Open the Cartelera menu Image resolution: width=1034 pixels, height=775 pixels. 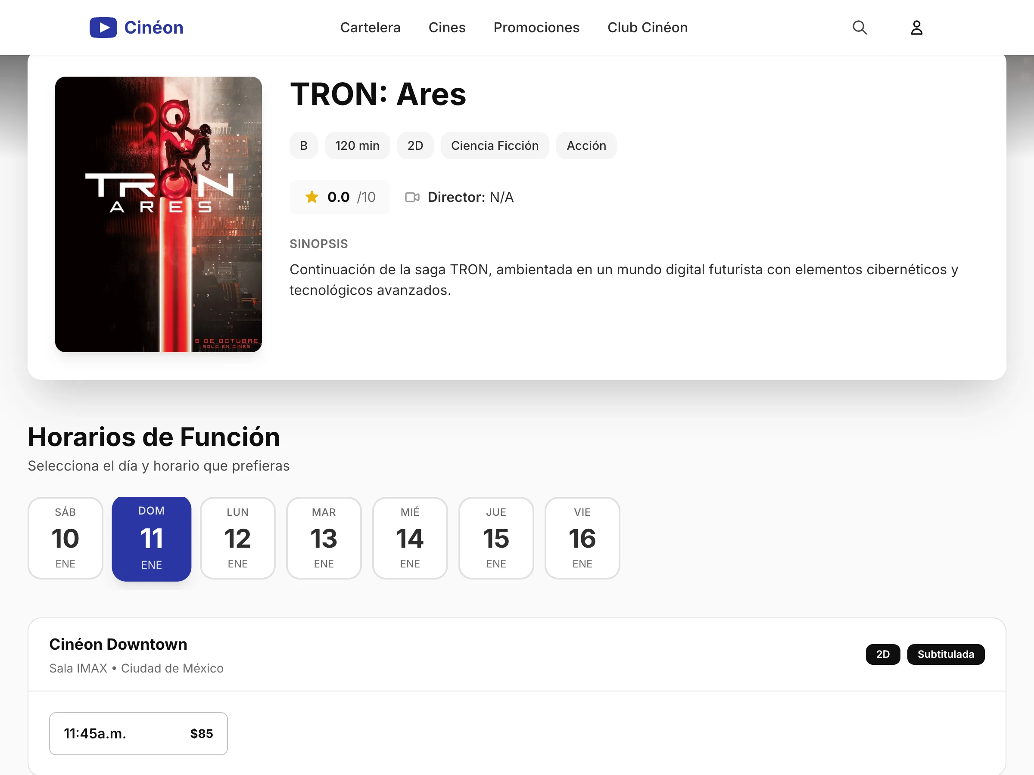click(370, 28)
